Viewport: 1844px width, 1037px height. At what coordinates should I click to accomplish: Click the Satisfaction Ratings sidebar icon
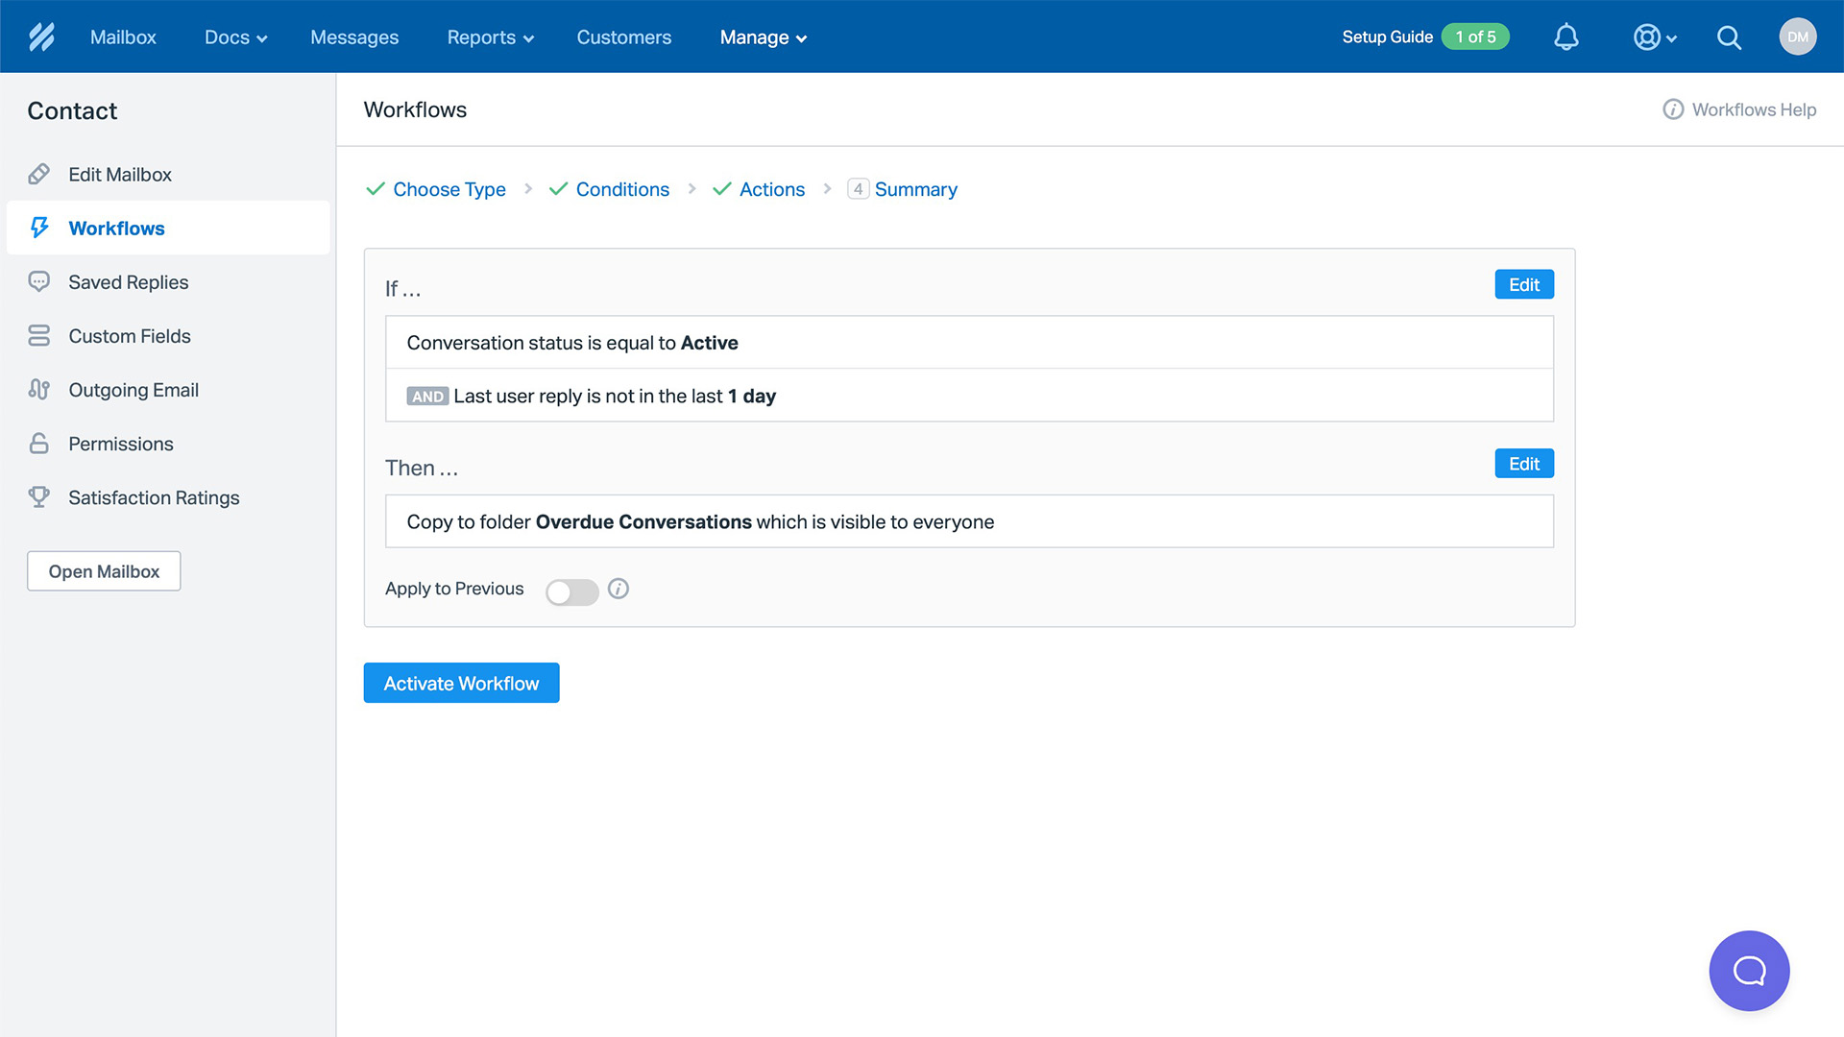click(x=38, y=496)
